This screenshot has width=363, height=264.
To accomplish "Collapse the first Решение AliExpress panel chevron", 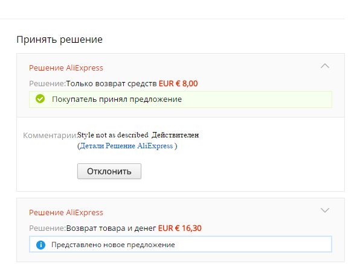I will (325, 66).
